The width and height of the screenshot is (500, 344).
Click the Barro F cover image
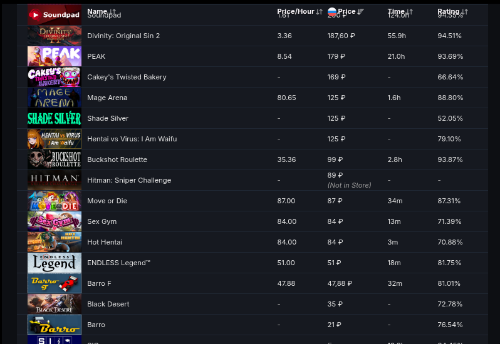tap(55, 283)
